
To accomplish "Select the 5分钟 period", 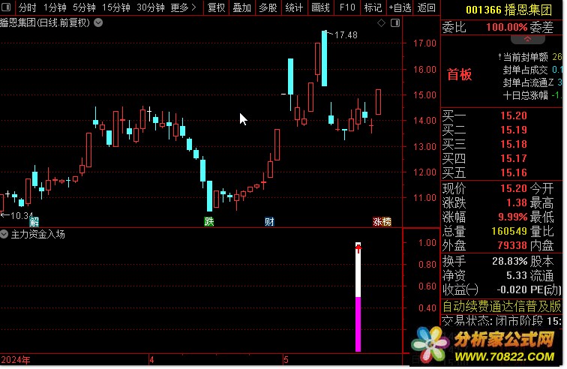I will click(84, 7).
